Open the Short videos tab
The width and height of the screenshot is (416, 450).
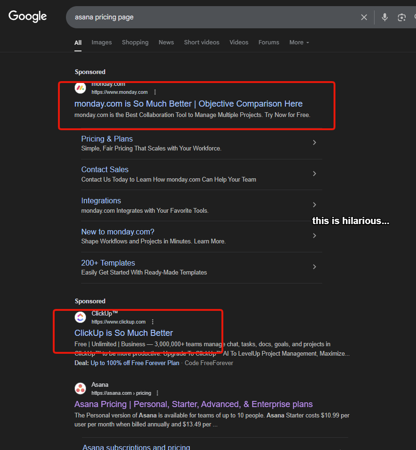(202, 42)
